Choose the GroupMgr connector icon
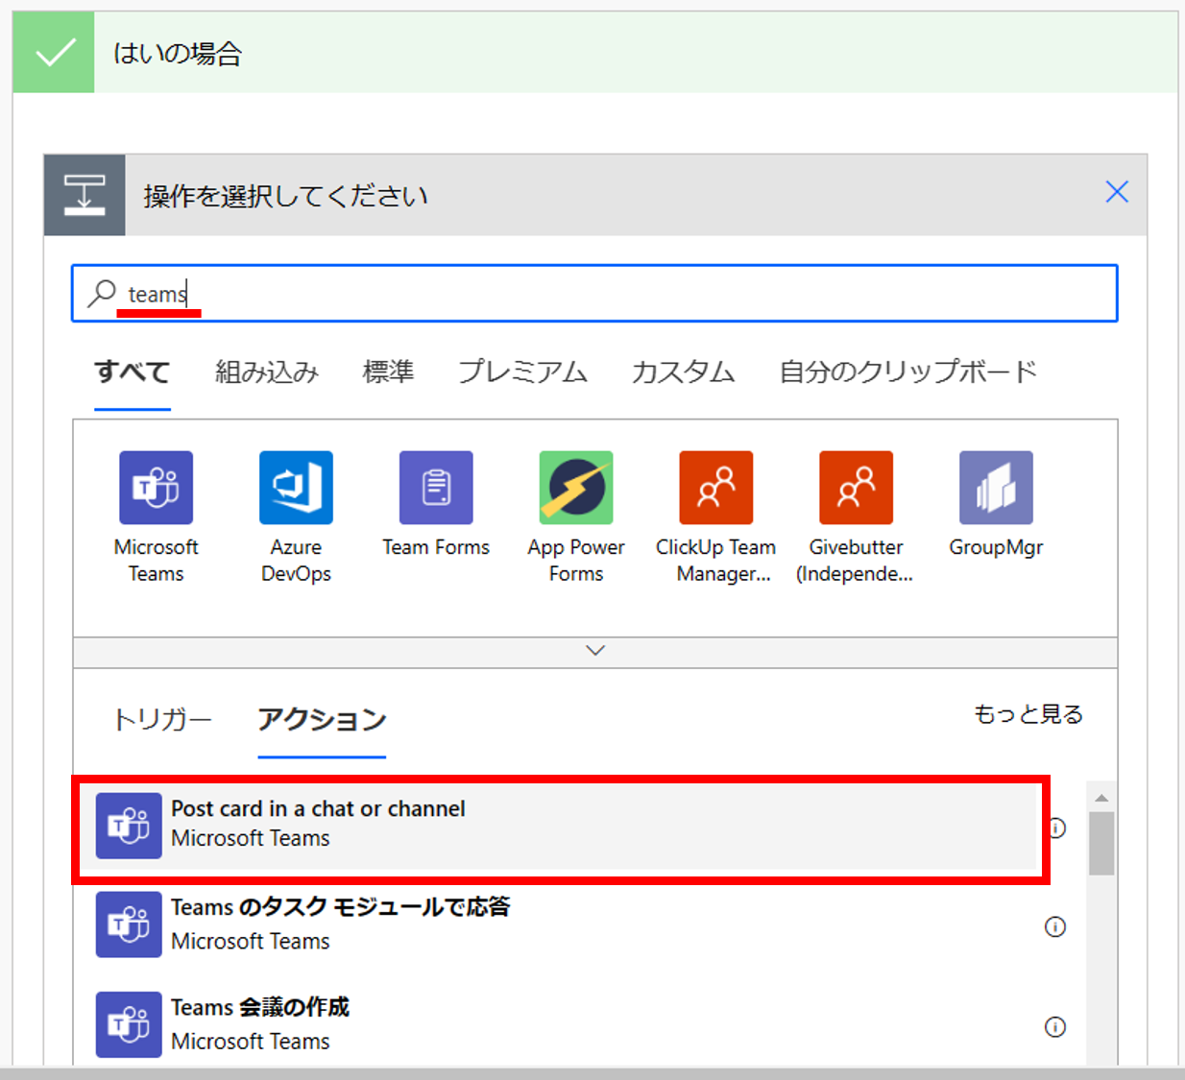The image size is (1185, 1080). pos(996,488)
